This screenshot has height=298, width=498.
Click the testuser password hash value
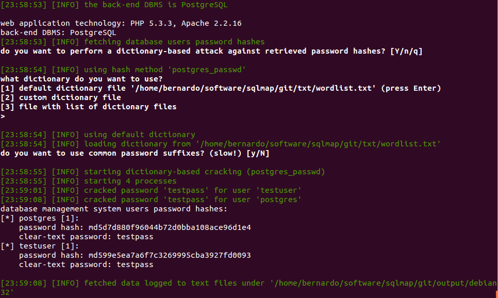(x=170, y=255)
